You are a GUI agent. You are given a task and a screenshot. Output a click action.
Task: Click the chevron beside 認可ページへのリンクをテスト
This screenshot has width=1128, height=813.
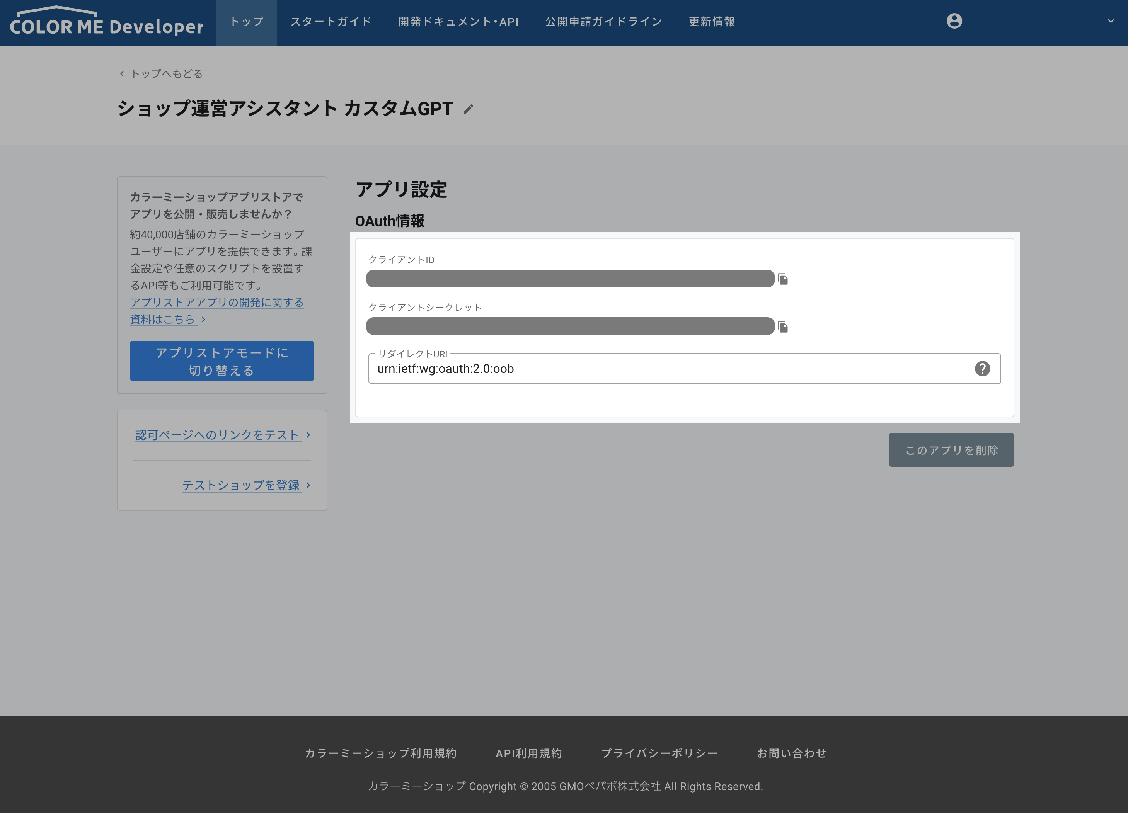pos(309,435)
